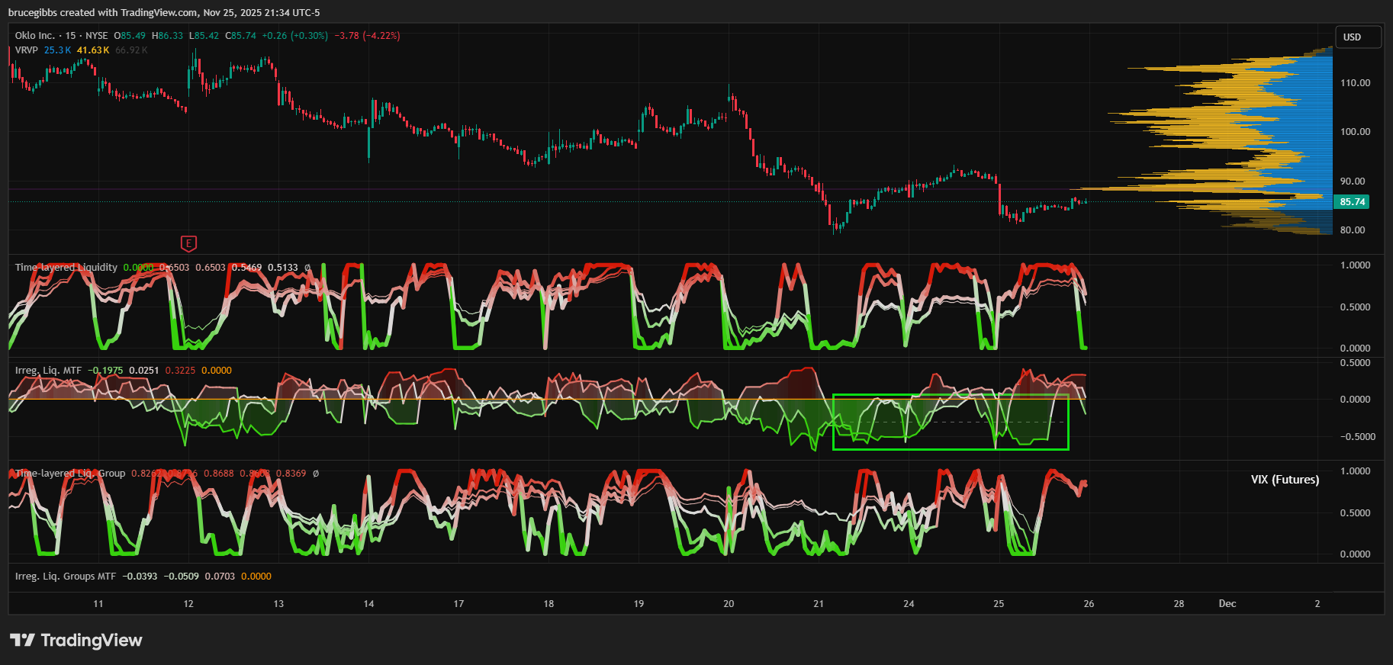Viewport: 1393px width, 665px height.
Task: Select the green rectangle drawing on Irreg. Liq. pane
Action: coord(950,395)
